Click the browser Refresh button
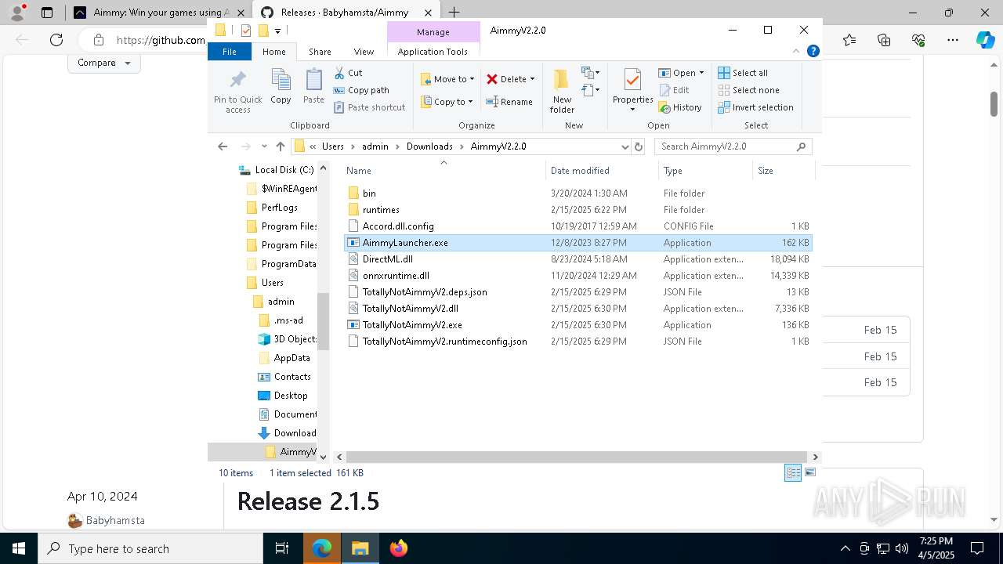 [x=56, y=40]
